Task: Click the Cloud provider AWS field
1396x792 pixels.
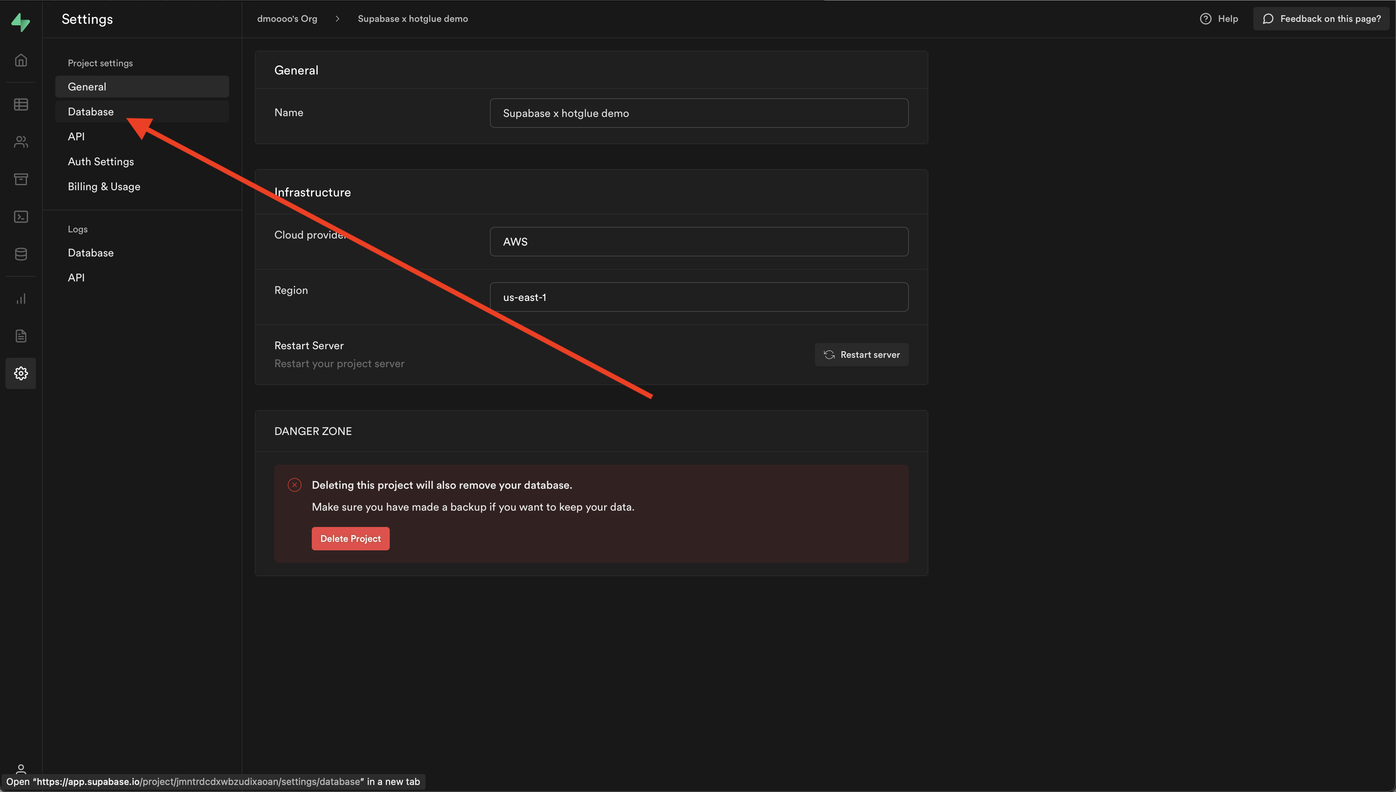Action: pos(699,242)
